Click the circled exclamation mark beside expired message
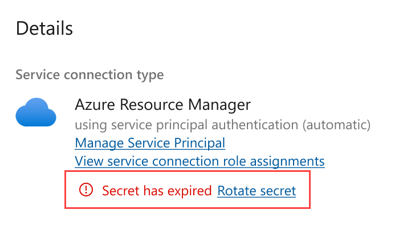 tap(86, 190)
